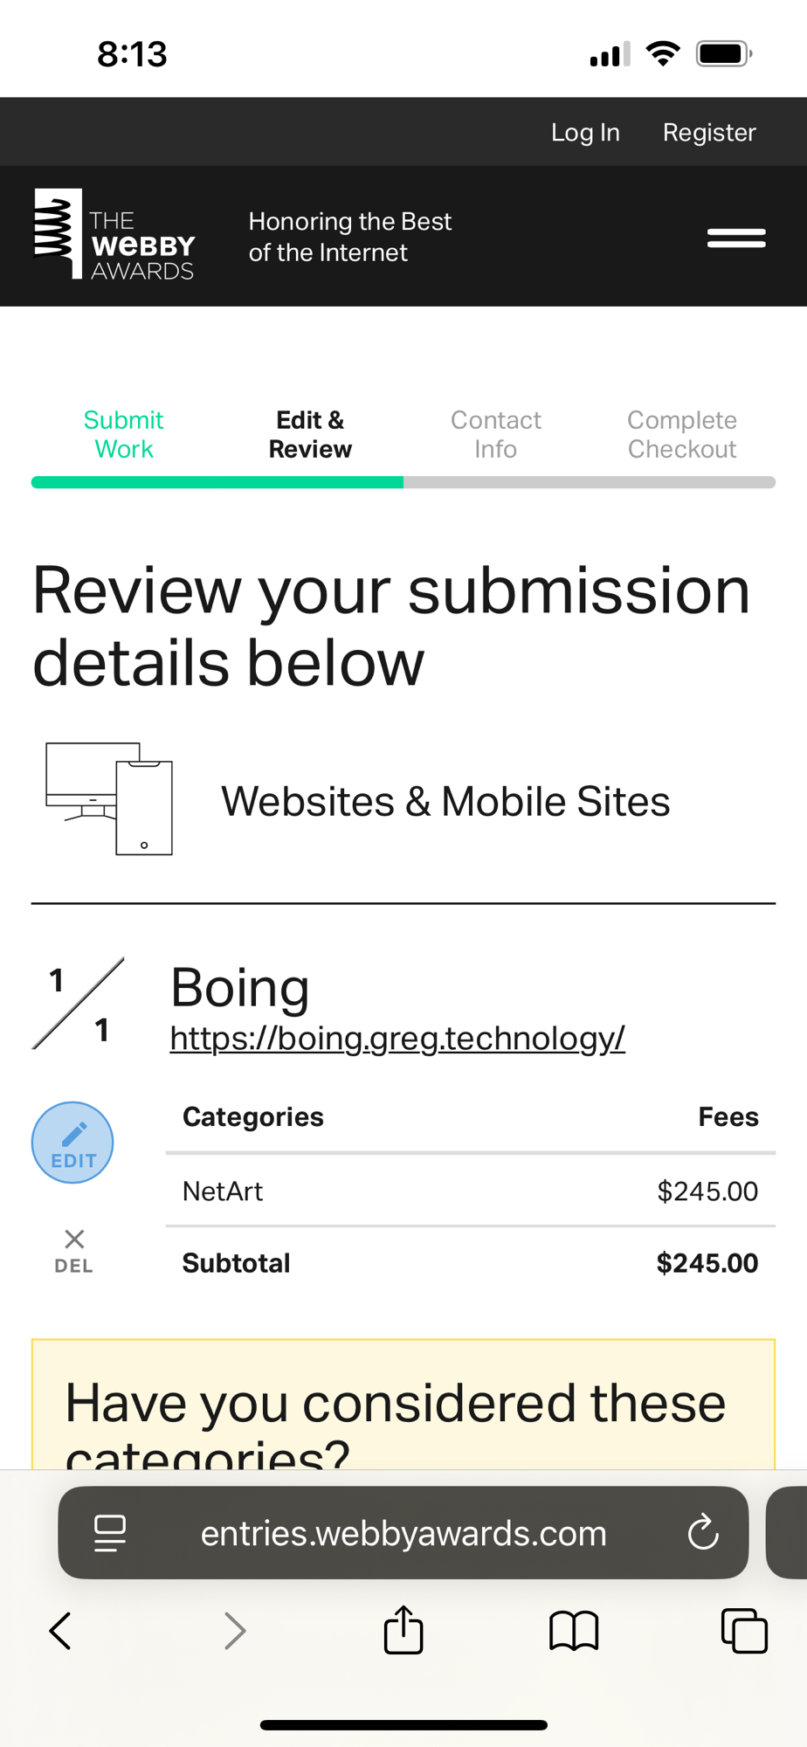Open the hamburger navigation menu
This screenshot has height=1747, width=807.
(736, 238)
